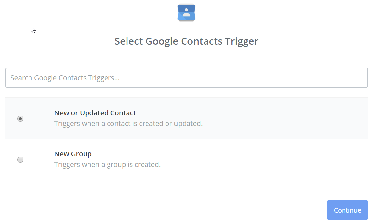372x223 pixels.
Task: Click the Continue button
Action: 347,210
